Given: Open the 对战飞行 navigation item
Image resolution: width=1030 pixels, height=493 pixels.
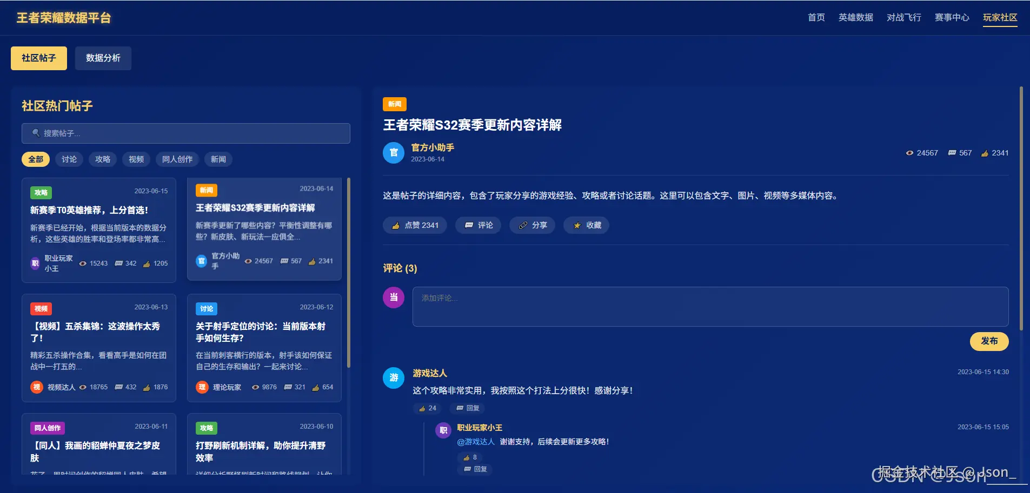Looking at the screenshot, I should (903, 18).
